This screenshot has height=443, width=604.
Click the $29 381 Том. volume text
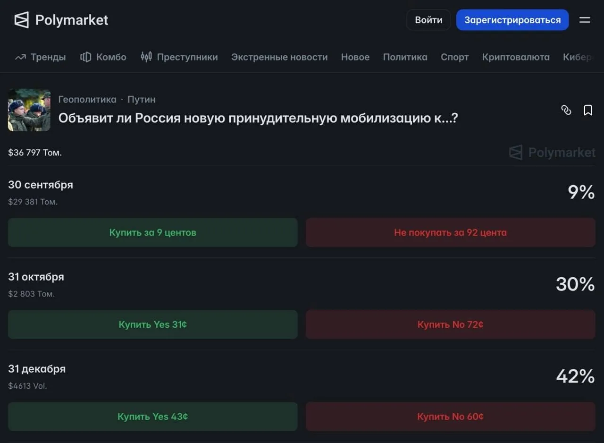pos(33,202)
